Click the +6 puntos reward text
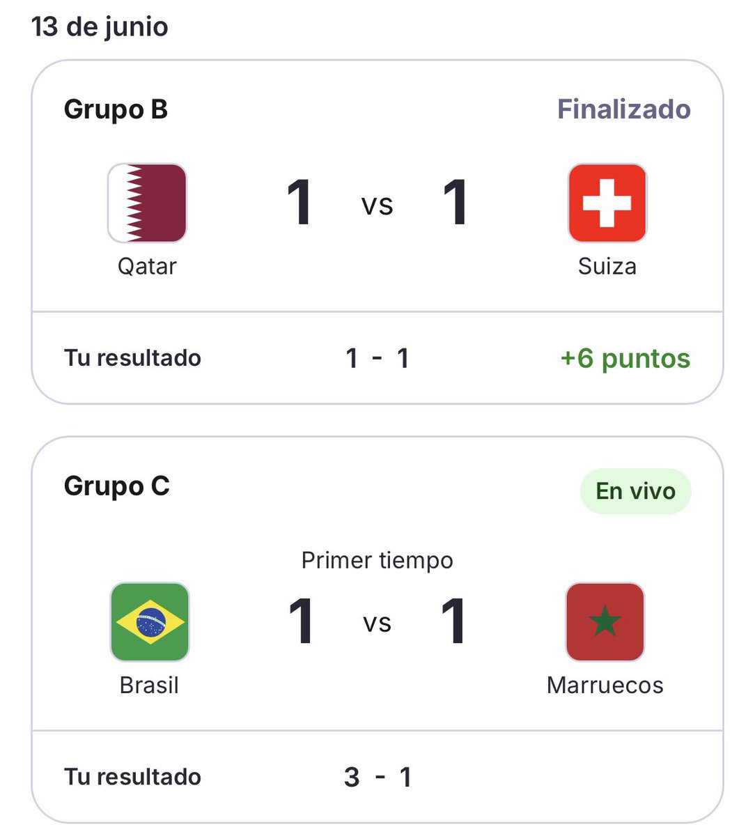755x836 pixels. [x=625, y=358]
